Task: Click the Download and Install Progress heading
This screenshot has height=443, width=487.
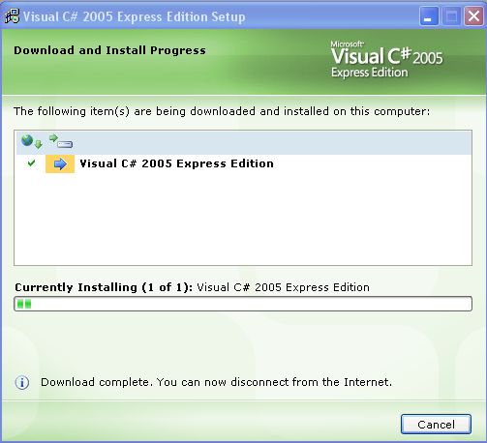Action: tap(109, 50)
